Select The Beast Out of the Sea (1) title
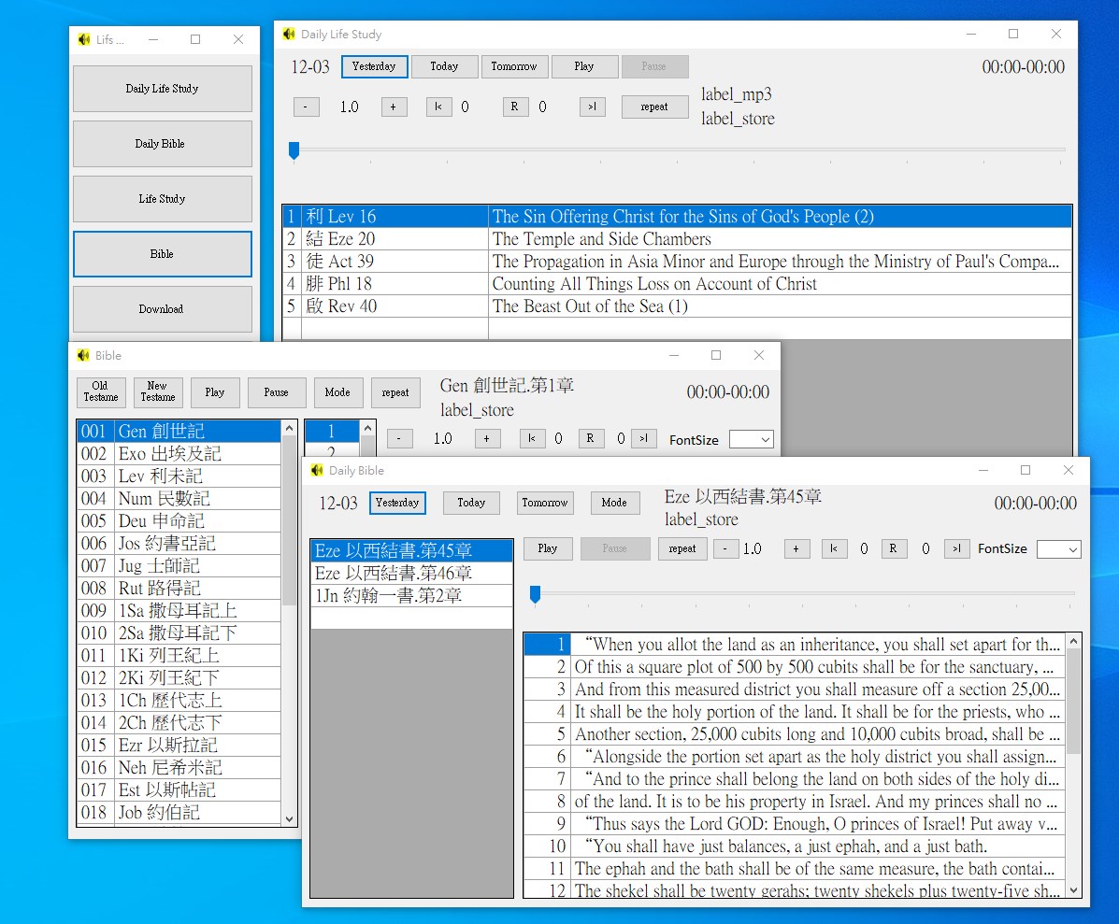1119x924 pixels. (590, 306)
